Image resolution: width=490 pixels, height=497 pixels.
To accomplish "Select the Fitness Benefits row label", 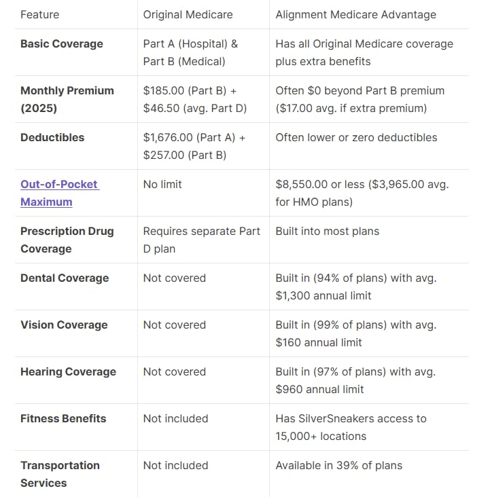I will coord(63,418).
